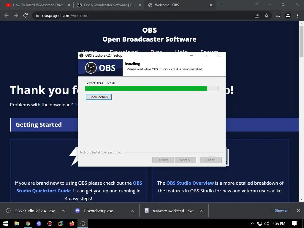Open Firefox from the taskbar

coord(72,224)
